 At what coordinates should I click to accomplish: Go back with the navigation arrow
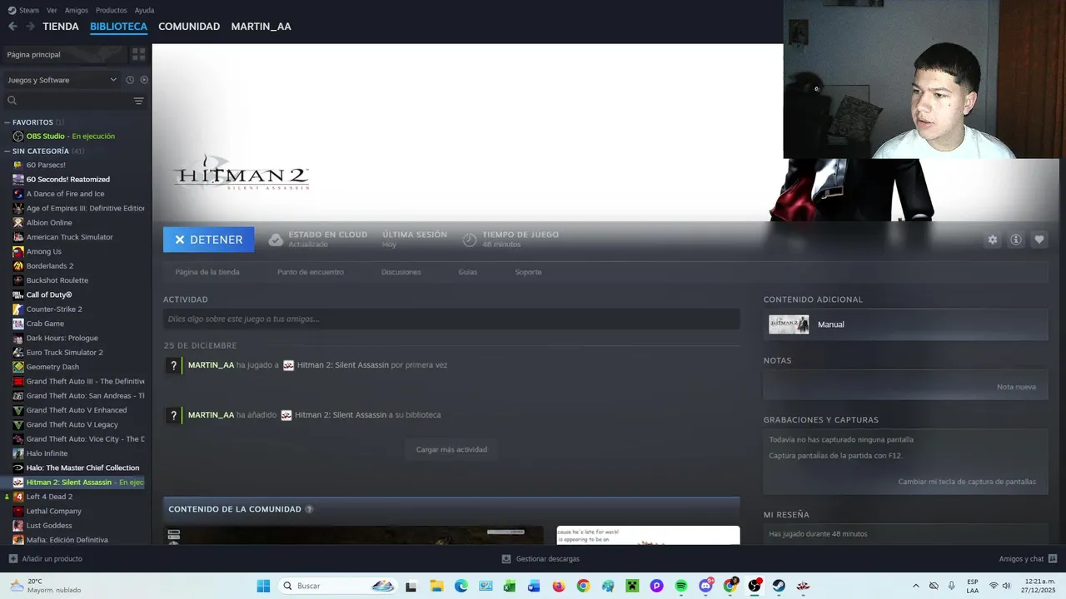(x=12, y=27)
